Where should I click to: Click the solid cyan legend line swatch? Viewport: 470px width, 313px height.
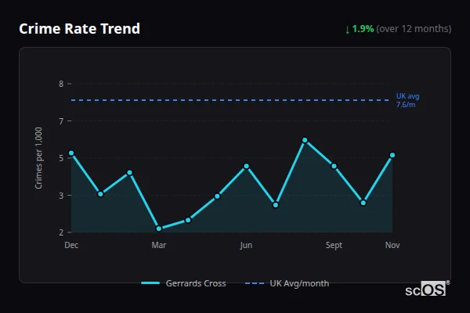(150, 283)
